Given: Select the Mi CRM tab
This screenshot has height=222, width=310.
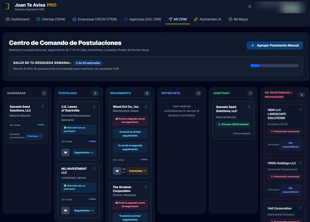Looking at the screenshot, I should pos(177,19).
